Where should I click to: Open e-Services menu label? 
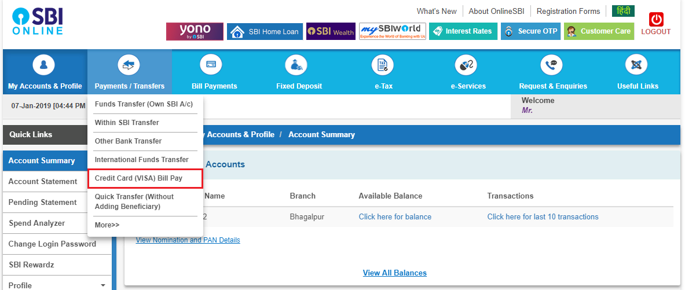point(468,86)
